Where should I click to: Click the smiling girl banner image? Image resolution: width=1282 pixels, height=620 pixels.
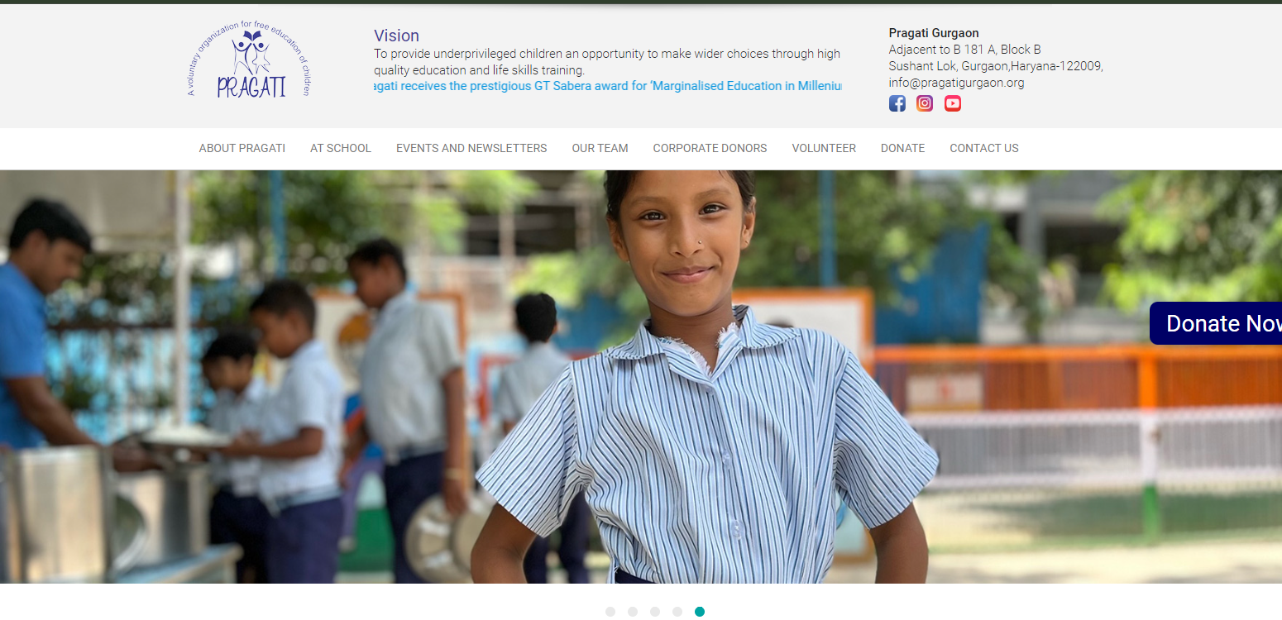click(x=641, y=377)
